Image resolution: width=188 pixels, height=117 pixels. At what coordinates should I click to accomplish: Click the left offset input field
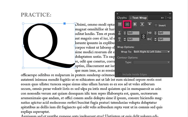(x=164, y=33)
